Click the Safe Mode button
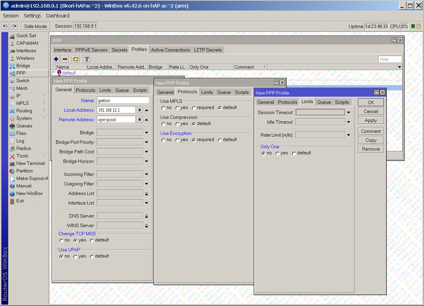 [x=36, y=26]
